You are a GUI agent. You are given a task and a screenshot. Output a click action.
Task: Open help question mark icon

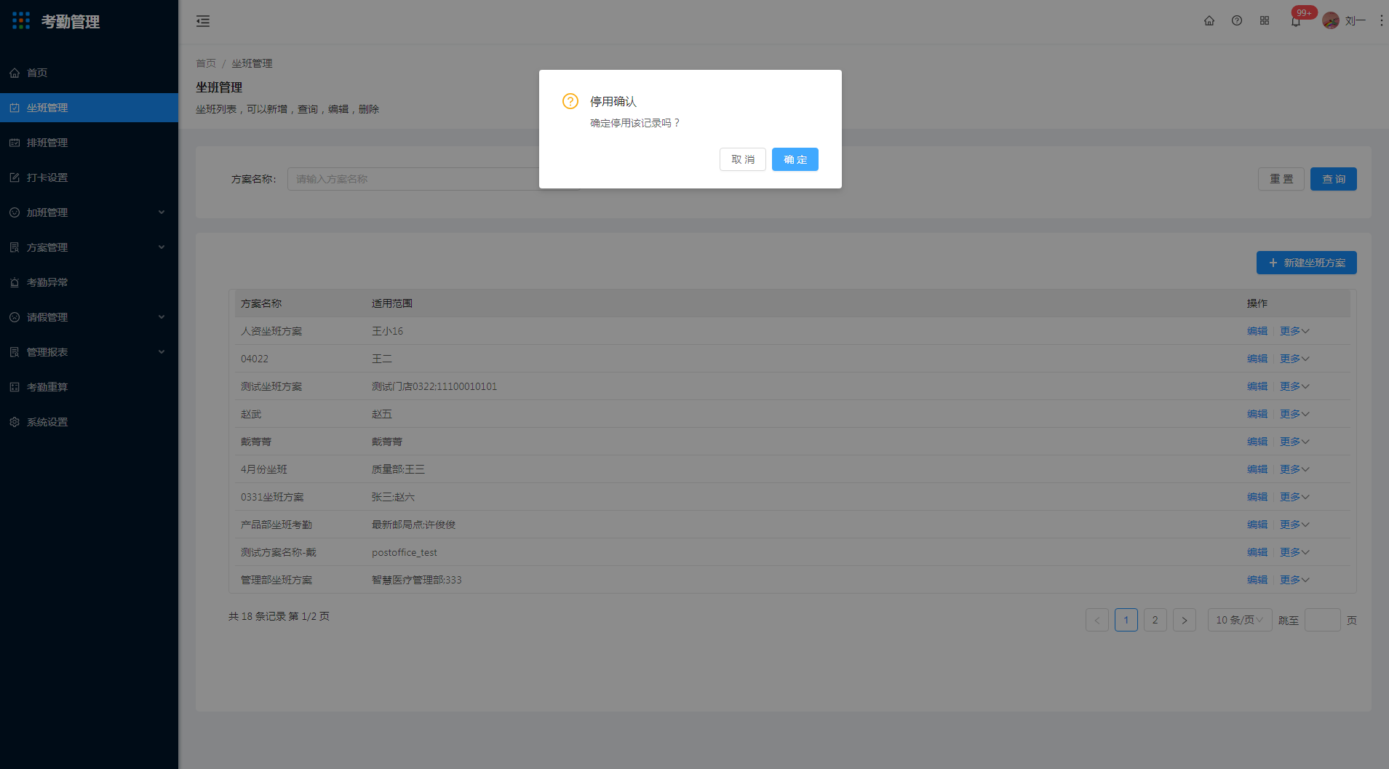click(1237, 20)
